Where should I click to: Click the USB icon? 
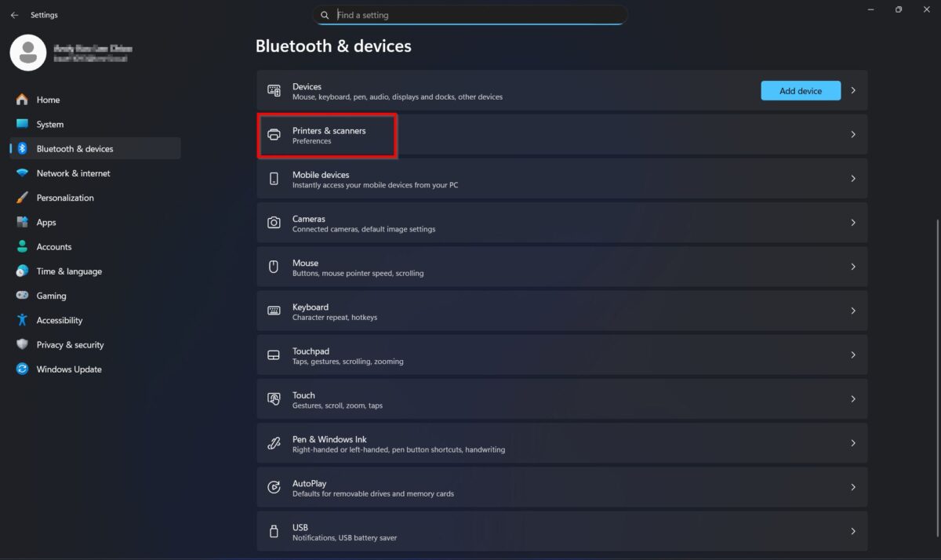pyautogui.click(x=274, y=531)
